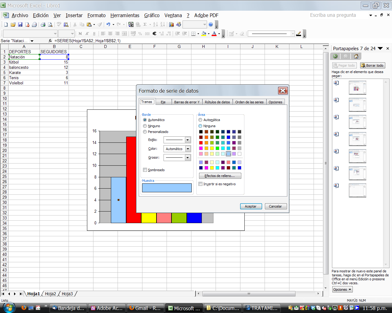Click the Aceptar button
Viewport: 392px width, 313px height.
251,206
